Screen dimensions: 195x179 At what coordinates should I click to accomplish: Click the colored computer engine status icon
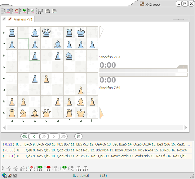pos(10,176)
